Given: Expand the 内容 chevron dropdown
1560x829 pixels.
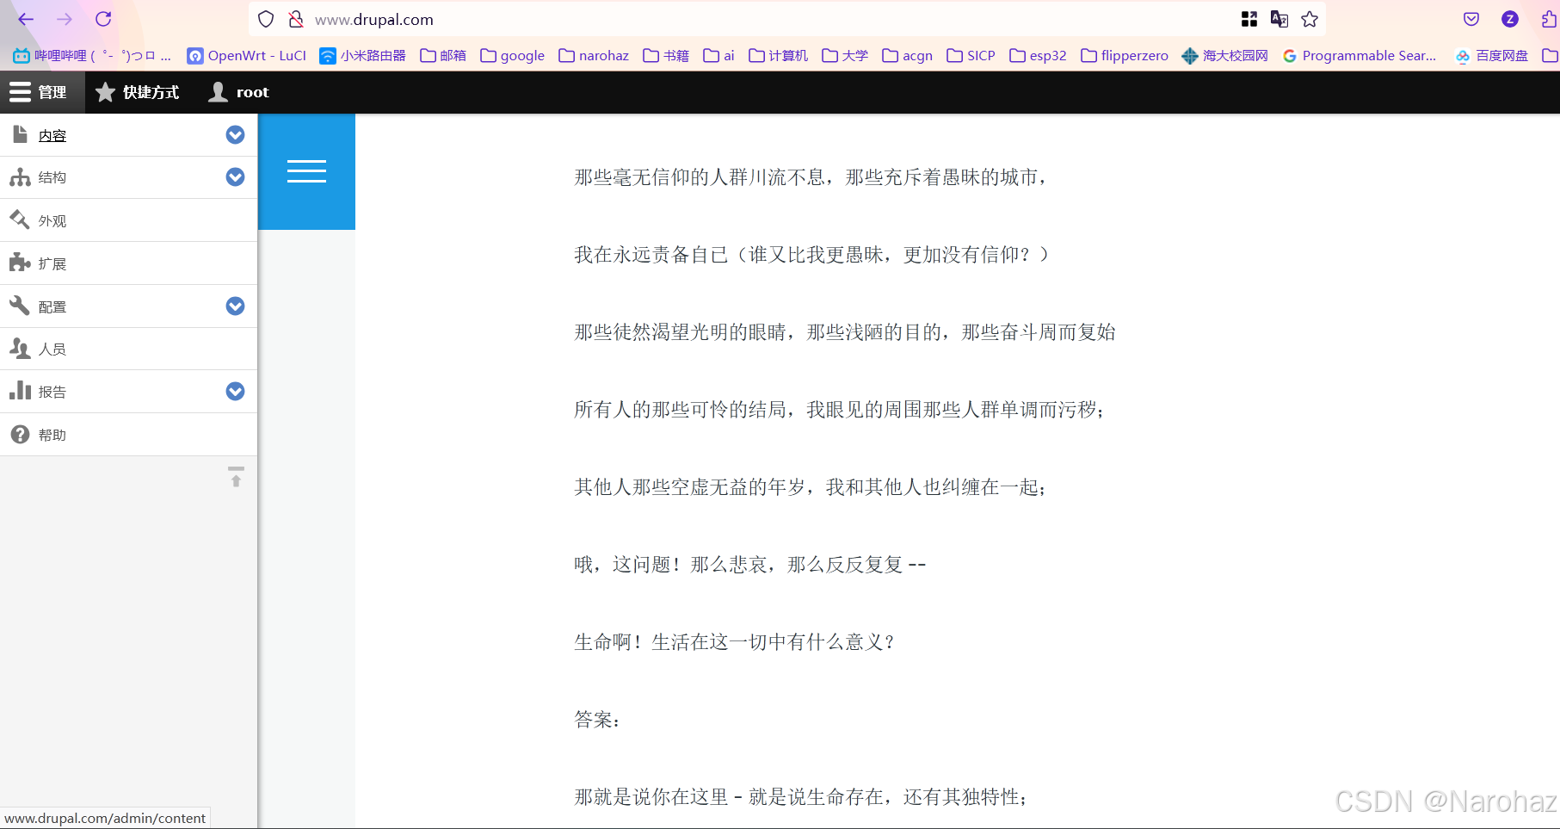Looking at the screenshot, I should click(235, 134).
